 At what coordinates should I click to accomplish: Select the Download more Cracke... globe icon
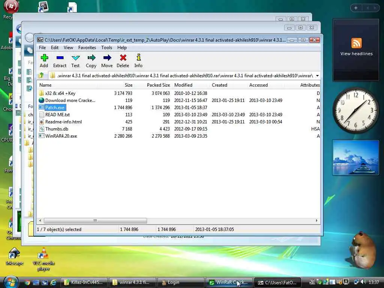click(x=41, y=100)
